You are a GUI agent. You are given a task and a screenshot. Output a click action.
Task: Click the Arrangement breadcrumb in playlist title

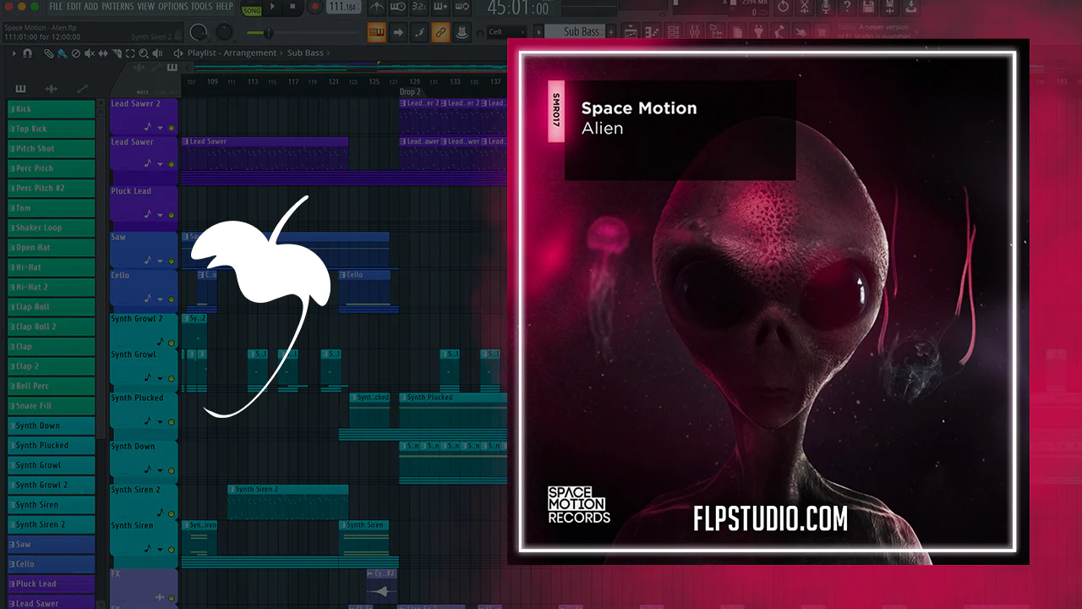(x=250, y=53)
